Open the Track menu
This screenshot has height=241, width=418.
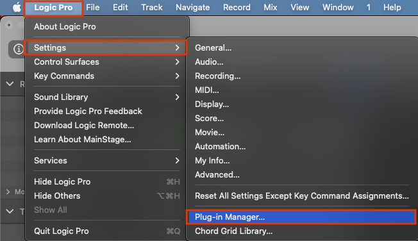pyautogui.click(x=152, y=8)
